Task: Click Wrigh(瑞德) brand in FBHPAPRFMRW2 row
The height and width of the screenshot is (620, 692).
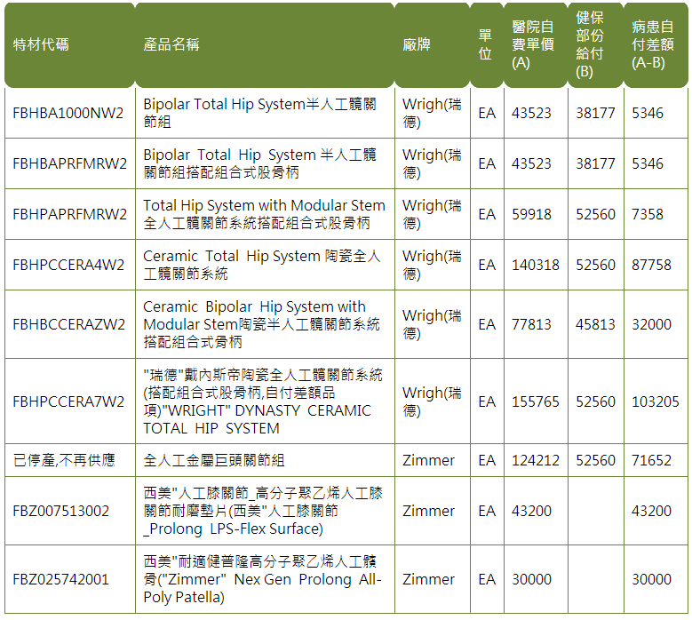Action: (x=432, y=214)
